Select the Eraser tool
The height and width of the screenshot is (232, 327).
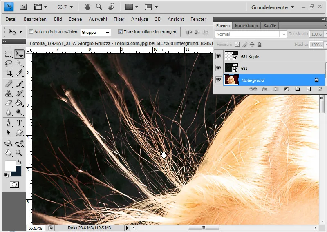pyautogui.click(x=8, y=103)
